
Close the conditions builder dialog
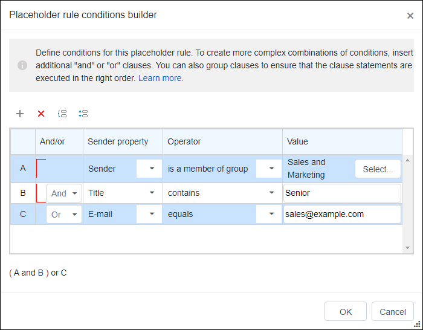coord(410,16)
